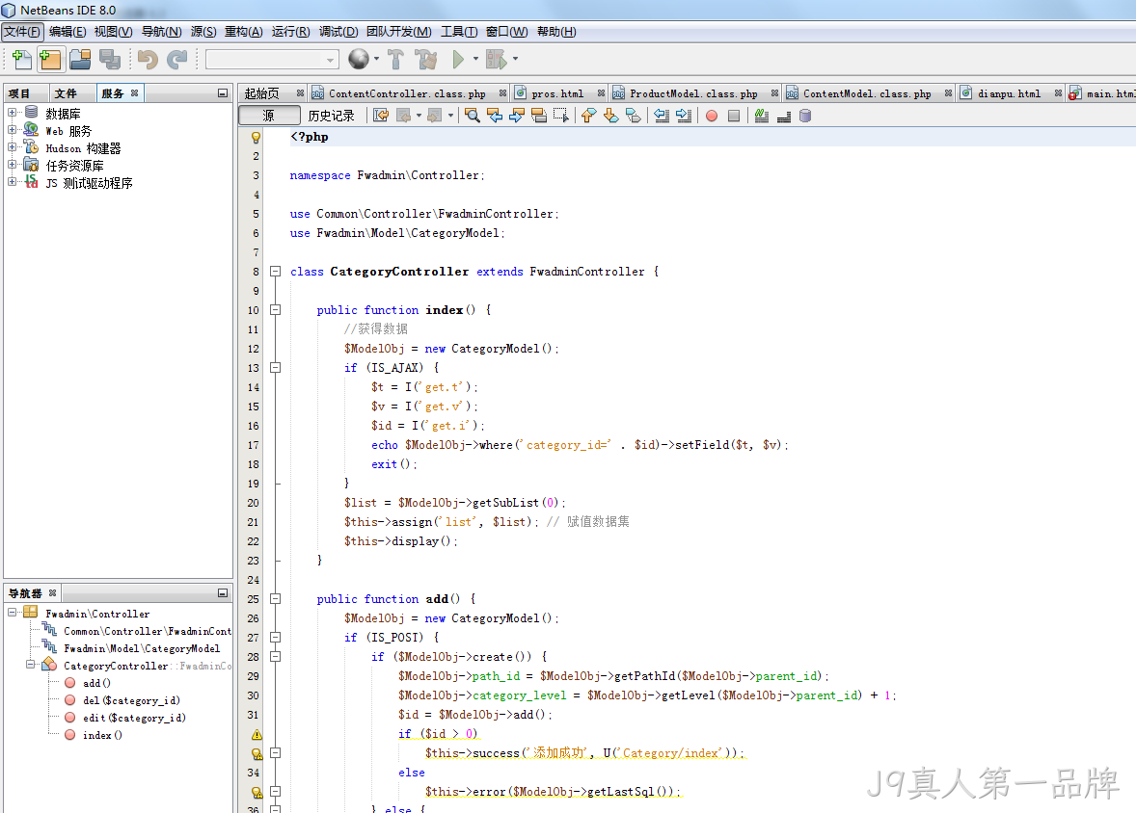Toggle rectangular selection icon
The height and width of the screenshot is (813, 1136).
(x=560, y=115)
